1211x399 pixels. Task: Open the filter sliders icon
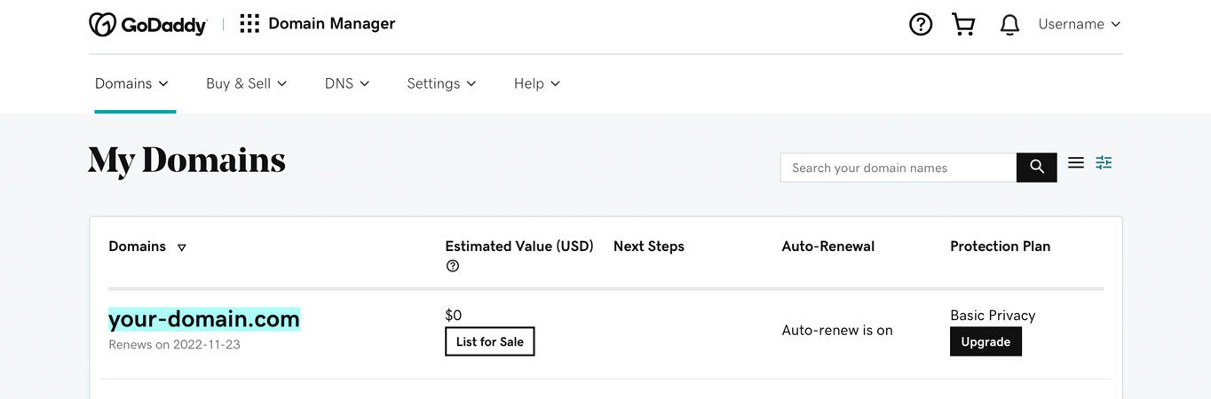click(1104, 162)
